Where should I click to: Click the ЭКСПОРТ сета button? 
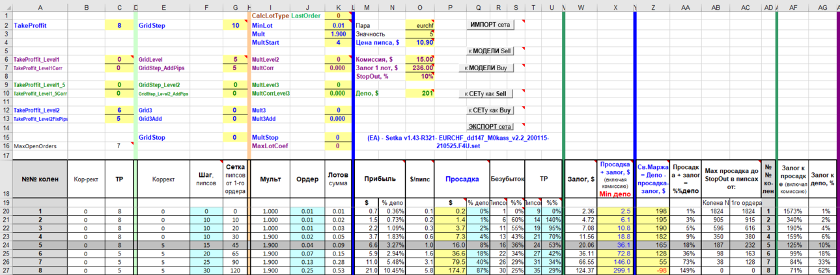490,127
